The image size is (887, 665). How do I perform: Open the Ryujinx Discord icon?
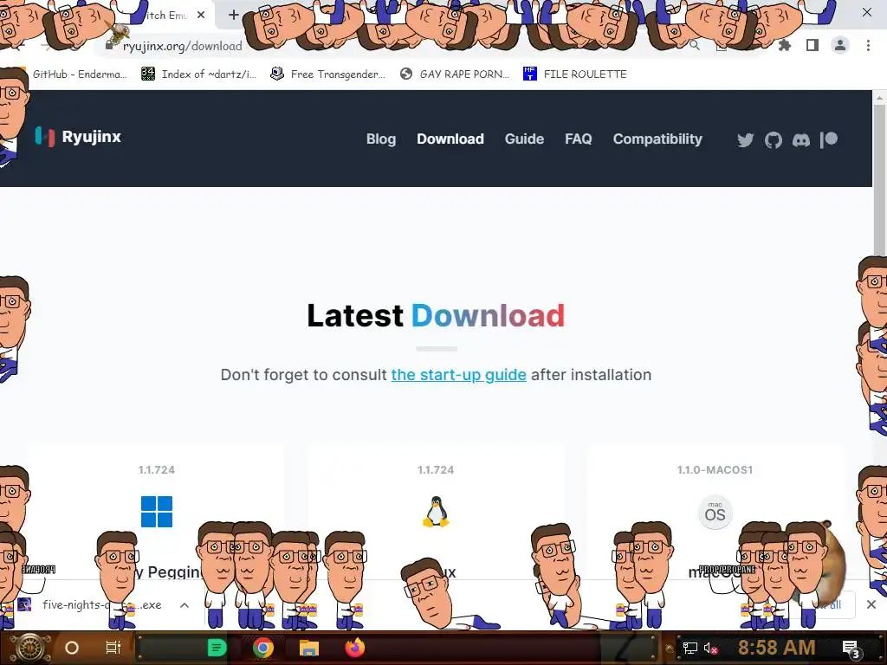800,139
